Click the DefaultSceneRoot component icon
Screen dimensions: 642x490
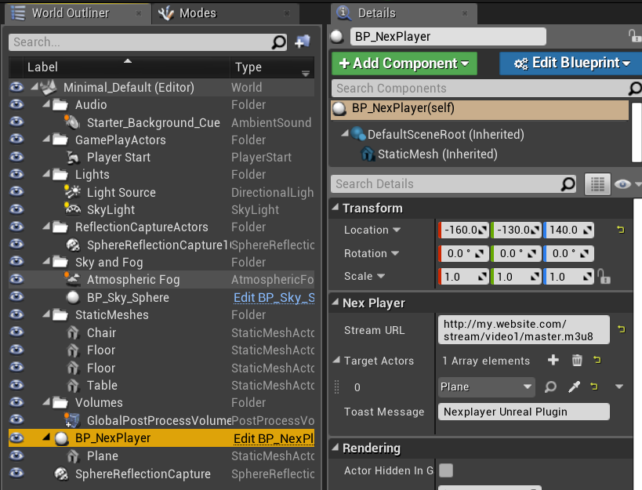[x=358, y=134]
